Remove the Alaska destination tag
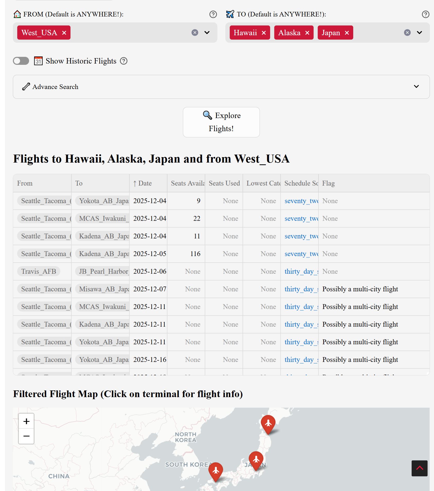The width and height of the screenshot is (434, 491). [x=307, y=33]
